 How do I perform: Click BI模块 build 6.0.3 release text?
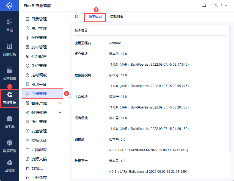tap(148, 150)
